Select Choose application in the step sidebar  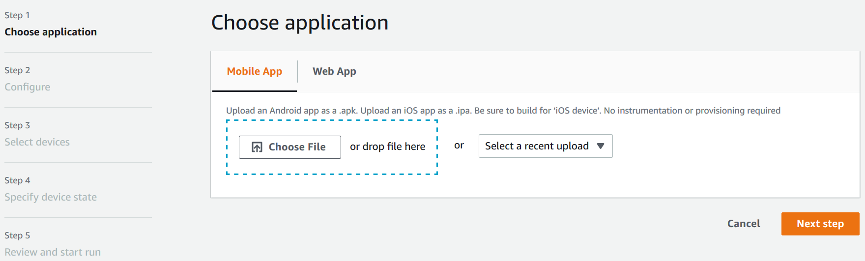coord(51,32)
